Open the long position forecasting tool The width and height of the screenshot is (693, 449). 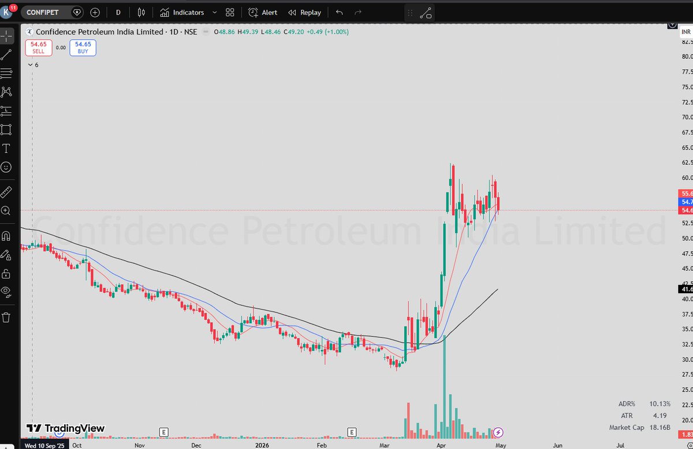(x=6, y=111)
